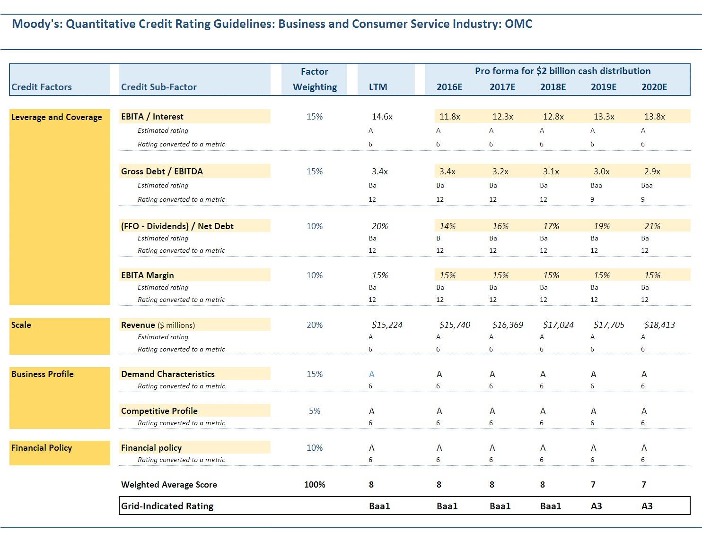Click the 2017E FFO ratio value 16%
Image resolution: width=702 pixels, height=540 pixels.
point(500,226)
